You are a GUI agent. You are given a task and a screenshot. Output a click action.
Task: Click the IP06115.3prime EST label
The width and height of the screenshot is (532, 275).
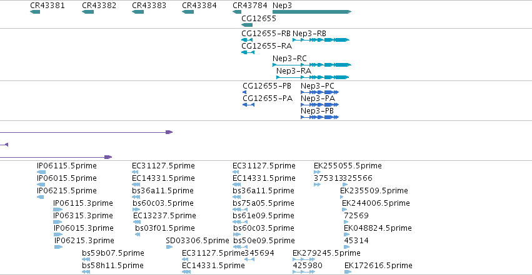[83, 203]
